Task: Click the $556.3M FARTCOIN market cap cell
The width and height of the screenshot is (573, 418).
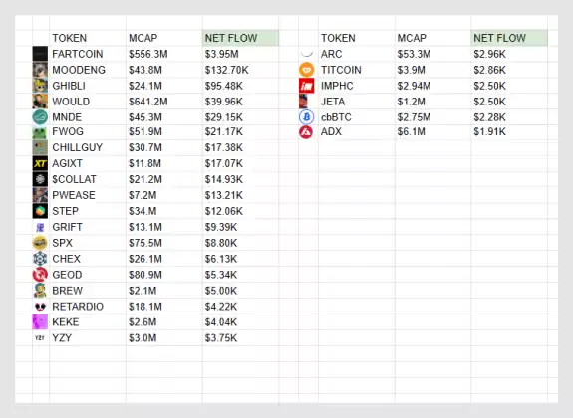Action: 164,54
